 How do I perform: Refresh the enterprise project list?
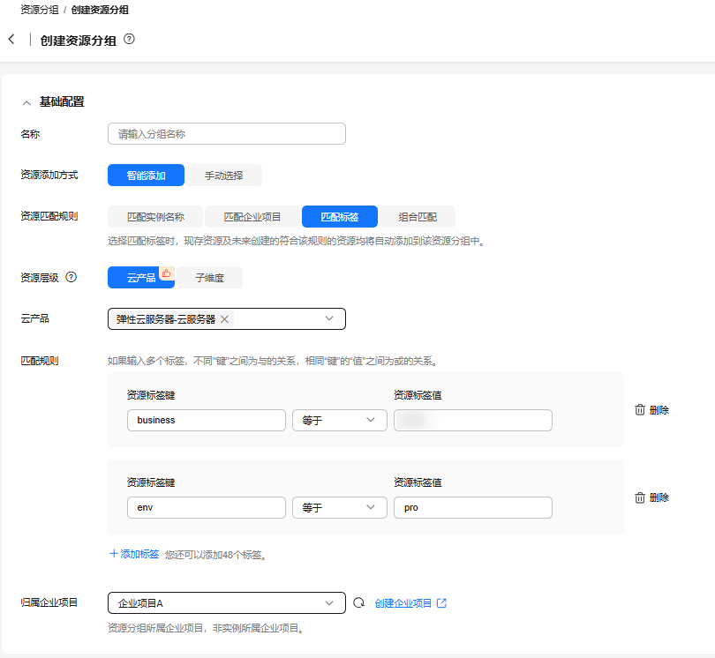(x=359, y=602)
